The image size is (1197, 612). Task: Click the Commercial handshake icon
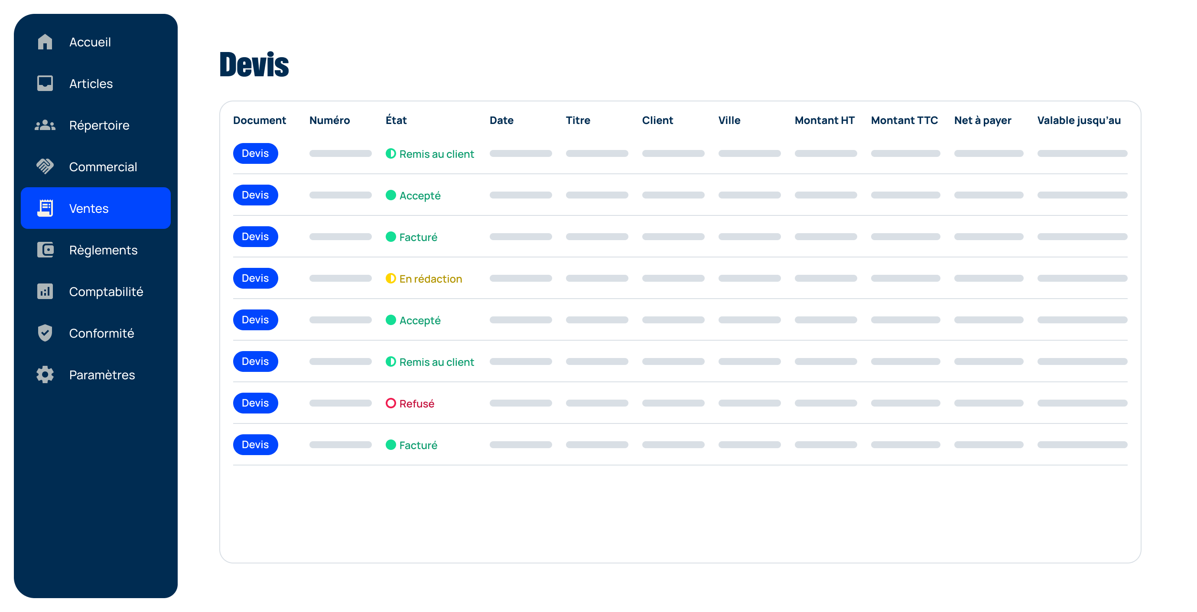[x=45, y=166]
